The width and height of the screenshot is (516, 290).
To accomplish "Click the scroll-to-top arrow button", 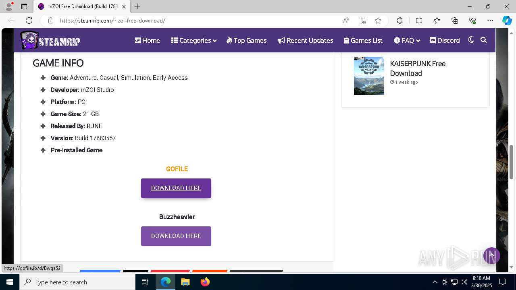I will [x=492, y=256].
